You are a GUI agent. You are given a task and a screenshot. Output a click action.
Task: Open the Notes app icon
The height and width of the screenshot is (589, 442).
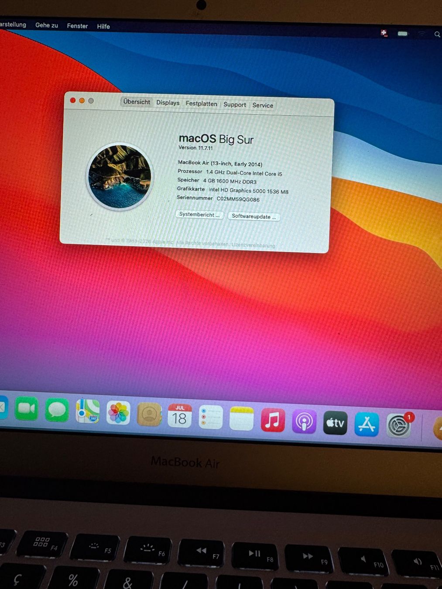tap(242, 419)
